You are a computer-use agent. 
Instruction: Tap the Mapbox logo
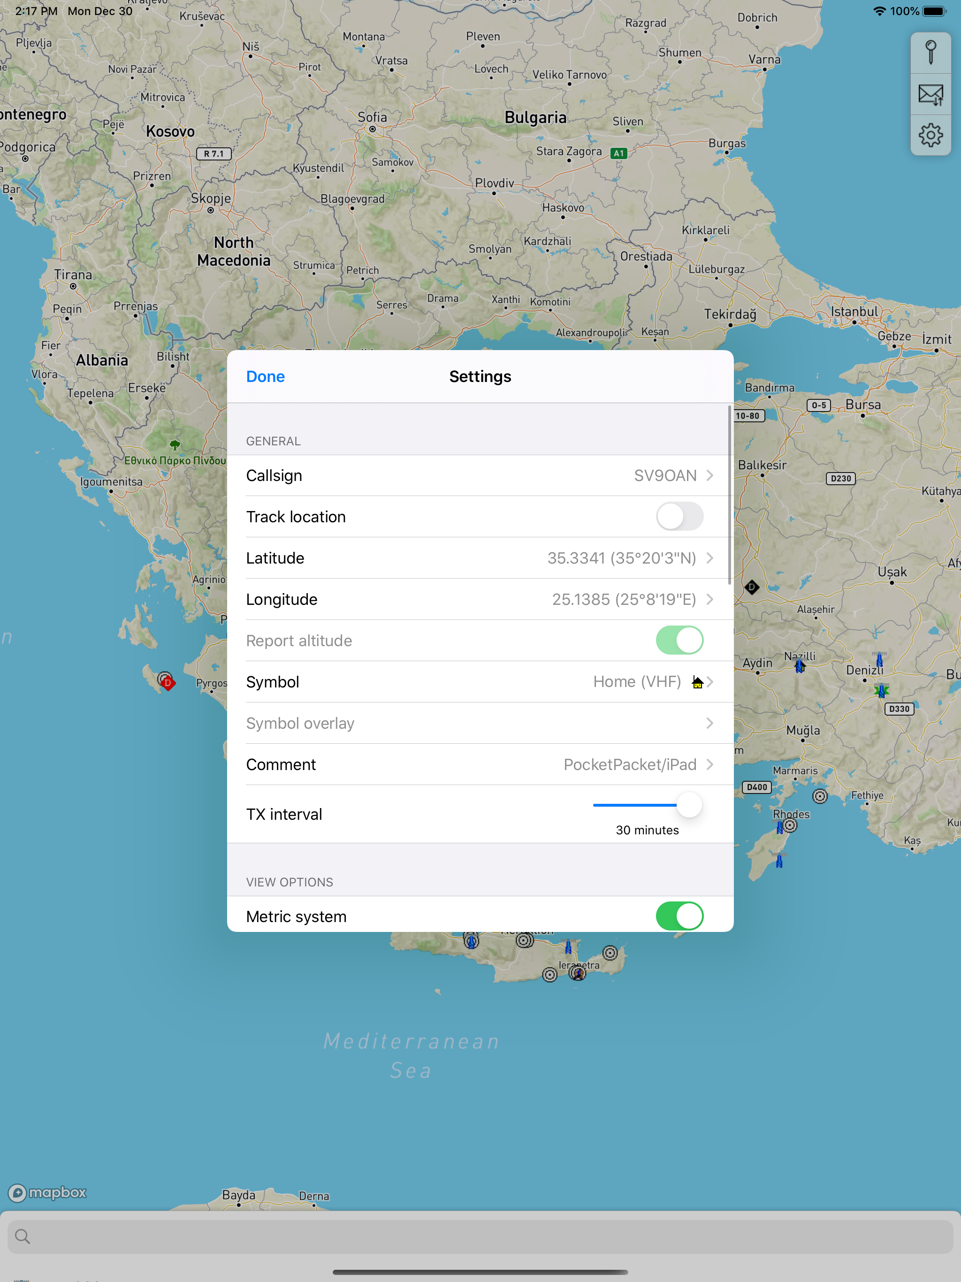(47, 1192)
